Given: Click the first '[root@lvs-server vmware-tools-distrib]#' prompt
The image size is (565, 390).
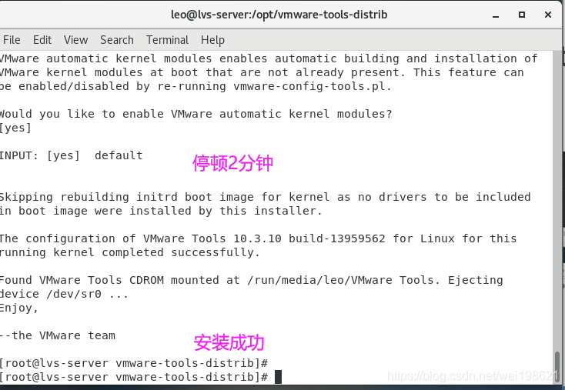Looking at the screenshot, I should [134, 363].
